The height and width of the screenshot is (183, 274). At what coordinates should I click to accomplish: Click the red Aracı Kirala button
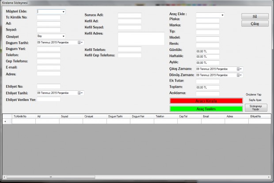point(206,101)
